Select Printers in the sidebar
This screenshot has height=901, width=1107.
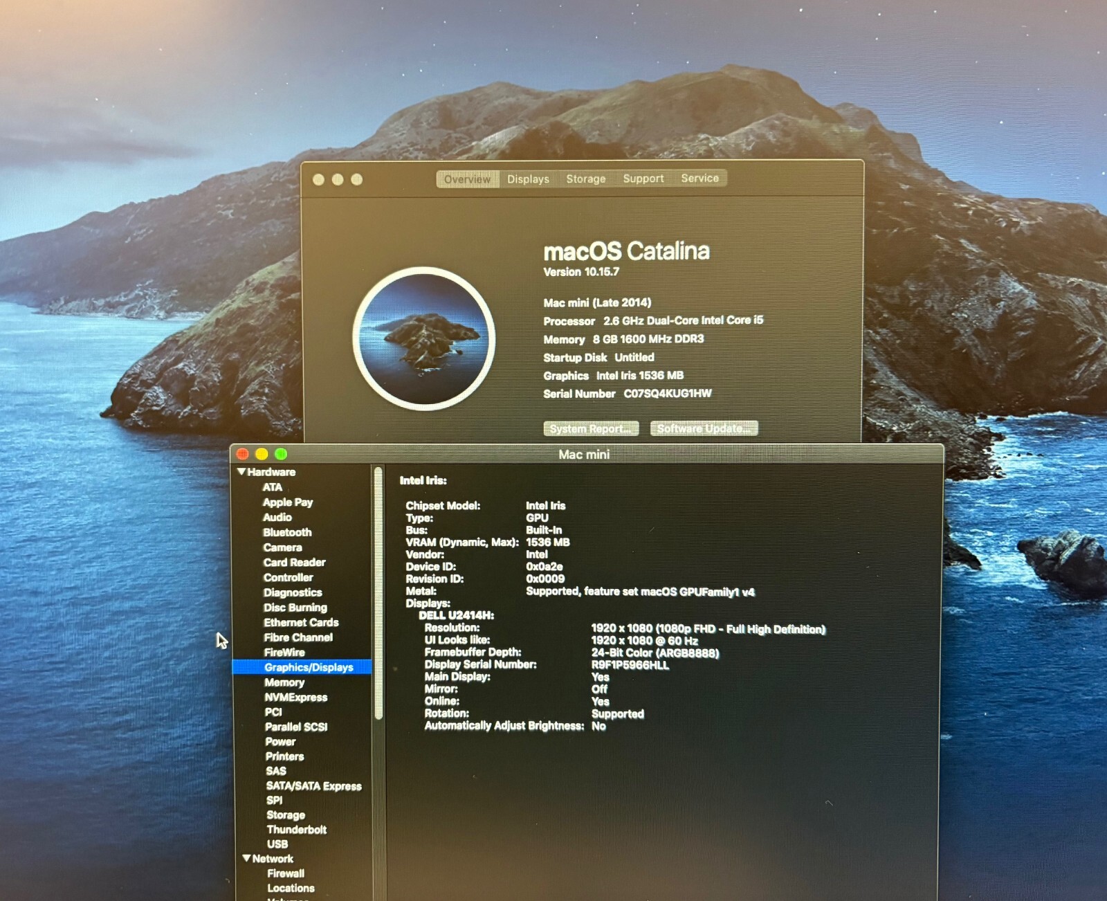pyautogui.click(x=284, y=756)
